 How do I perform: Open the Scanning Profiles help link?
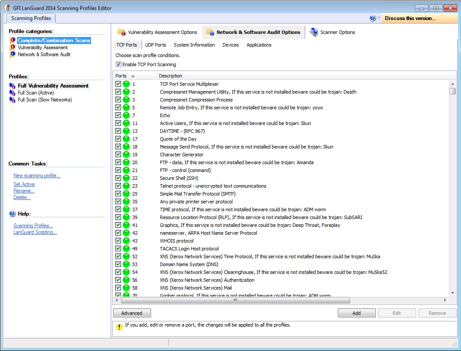(33, 226)
